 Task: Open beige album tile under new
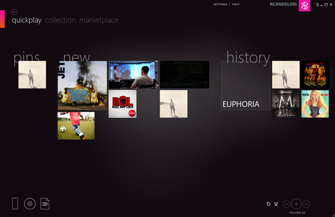pyautogui.click(x=174, y=104)
